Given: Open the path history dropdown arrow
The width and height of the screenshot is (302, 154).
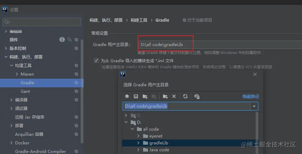Looking at the screenshot, I should coord(254,106).
